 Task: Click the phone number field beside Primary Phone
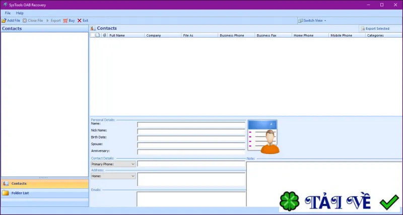click(x=191, y=164)
